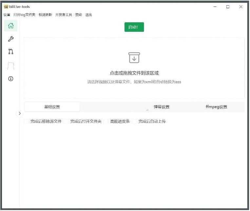
Task: Select 检测更新 from the menu bar
Action: coord(45,15)
